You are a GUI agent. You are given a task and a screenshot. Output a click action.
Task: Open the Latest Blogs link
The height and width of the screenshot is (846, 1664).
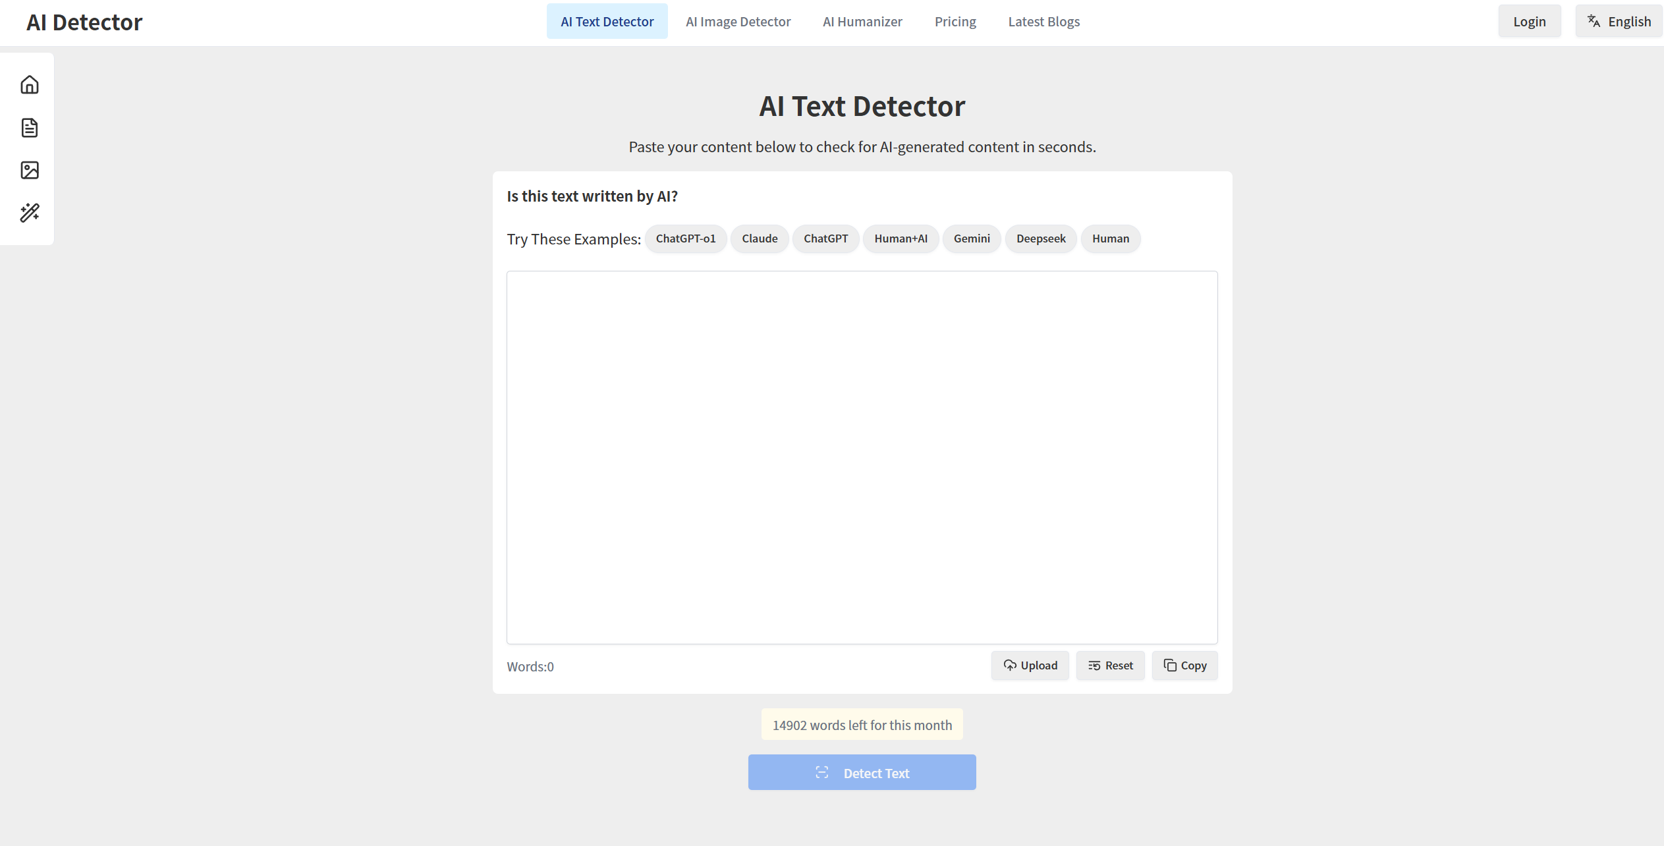click(1043, 22)
